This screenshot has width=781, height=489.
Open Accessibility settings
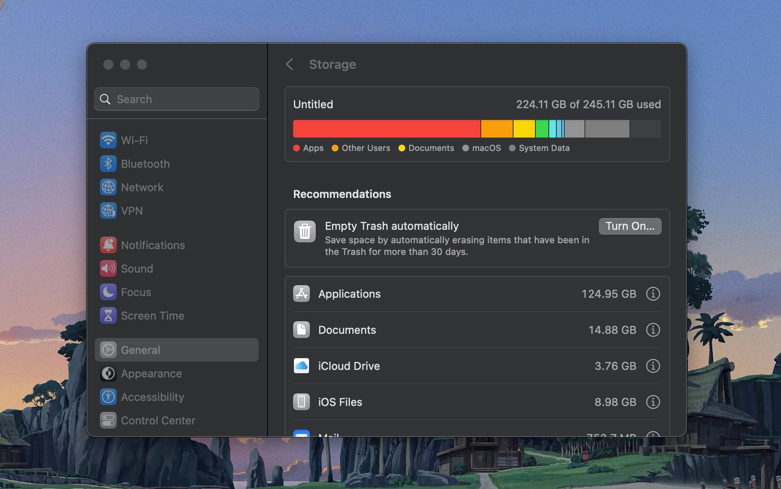click(x=152, y=397)
